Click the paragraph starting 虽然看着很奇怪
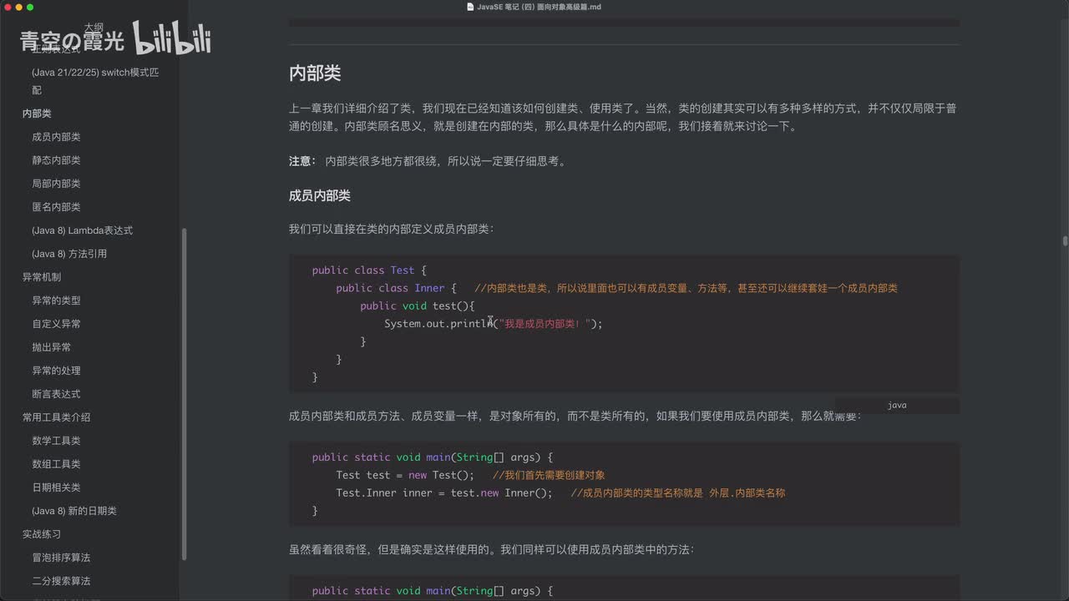This screenshot has height=601, width=1069. point(491,550)
